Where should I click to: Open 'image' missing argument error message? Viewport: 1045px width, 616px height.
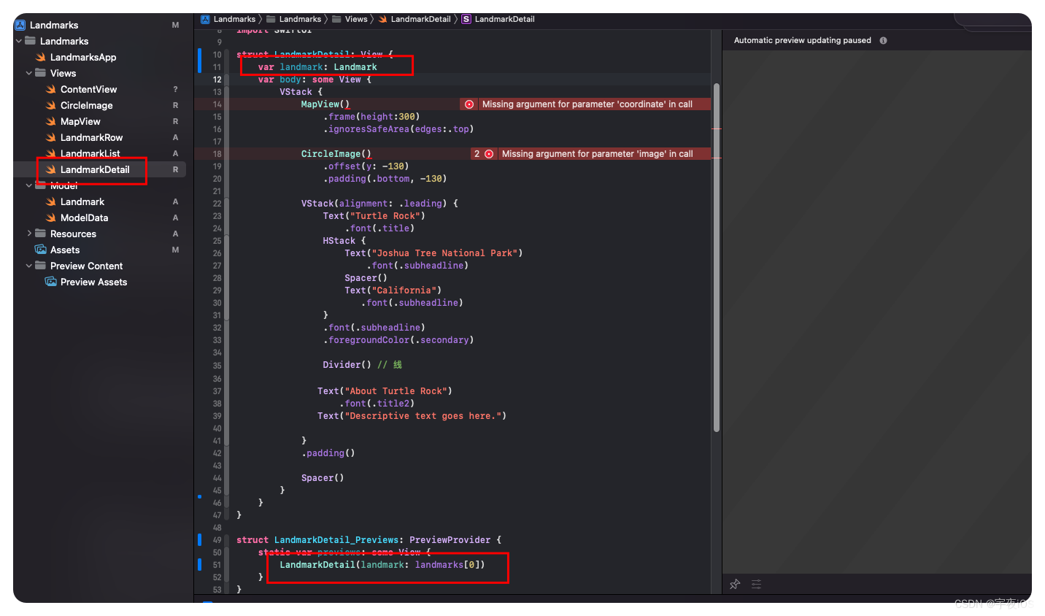tap(598, 154)
